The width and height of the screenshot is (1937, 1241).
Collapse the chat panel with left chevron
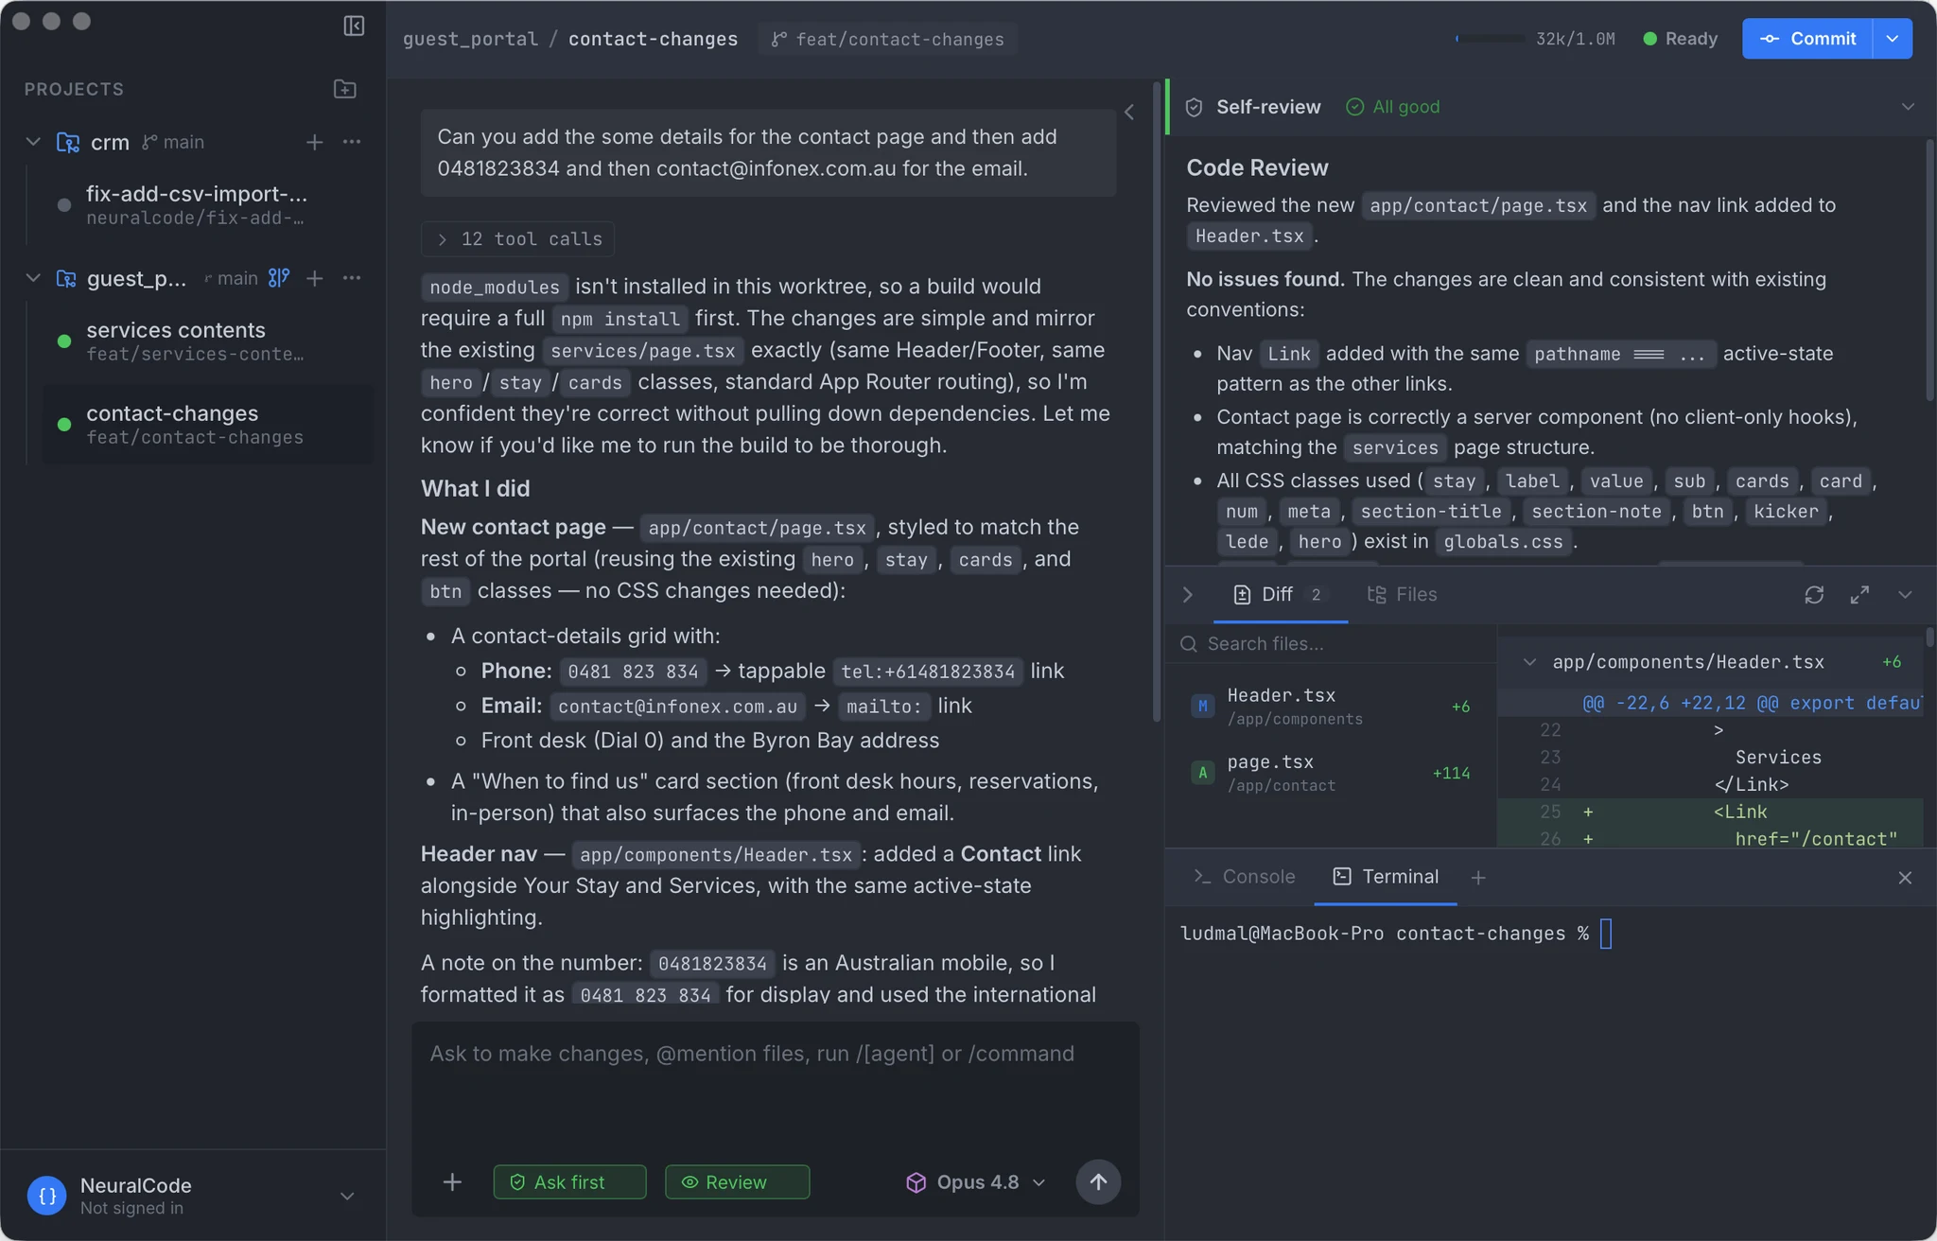(x=1129, y=112)
